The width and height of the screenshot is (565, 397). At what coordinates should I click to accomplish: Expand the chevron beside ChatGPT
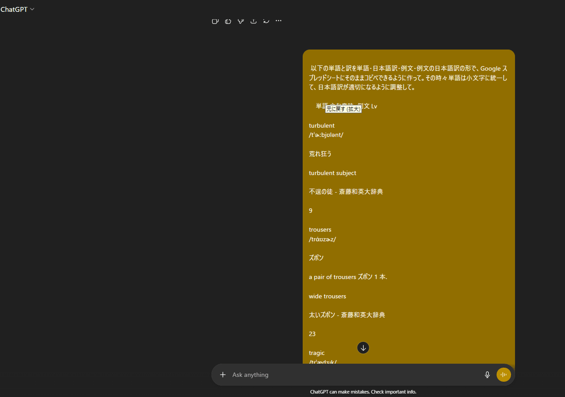(x=32, y=9)
